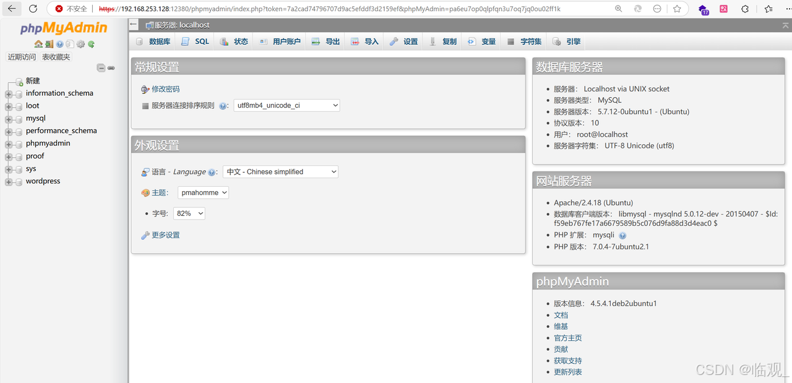Open the 变量 variables tab
The image size is (792, 383).
[481, 41]
